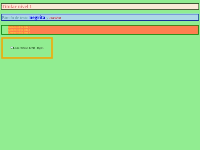Viewport: 200px width, 150px height.
Task: Select the bold word "negrita"
Action: pyautogui.click(x=37, y=17)
